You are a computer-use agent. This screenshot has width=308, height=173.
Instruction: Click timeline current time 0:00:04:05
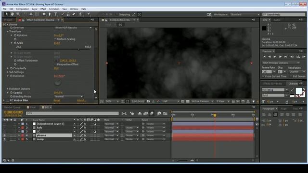pyautogui.click(x=13, y=112)
